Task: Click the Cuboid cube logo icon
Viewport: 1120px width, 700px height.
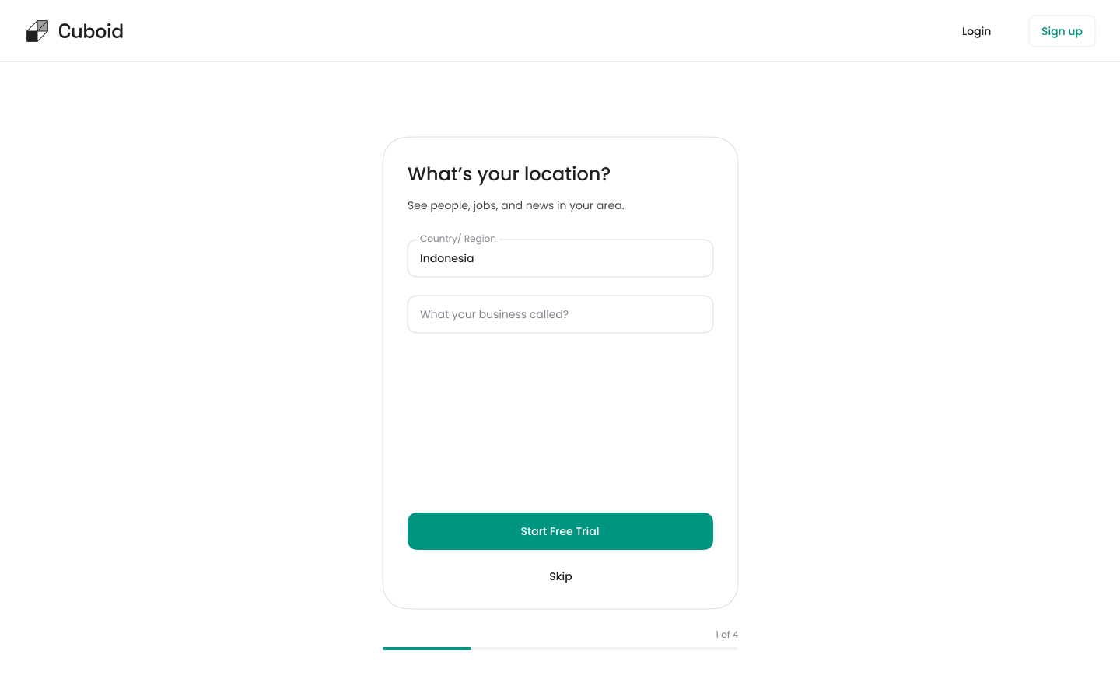Action: 37,31
